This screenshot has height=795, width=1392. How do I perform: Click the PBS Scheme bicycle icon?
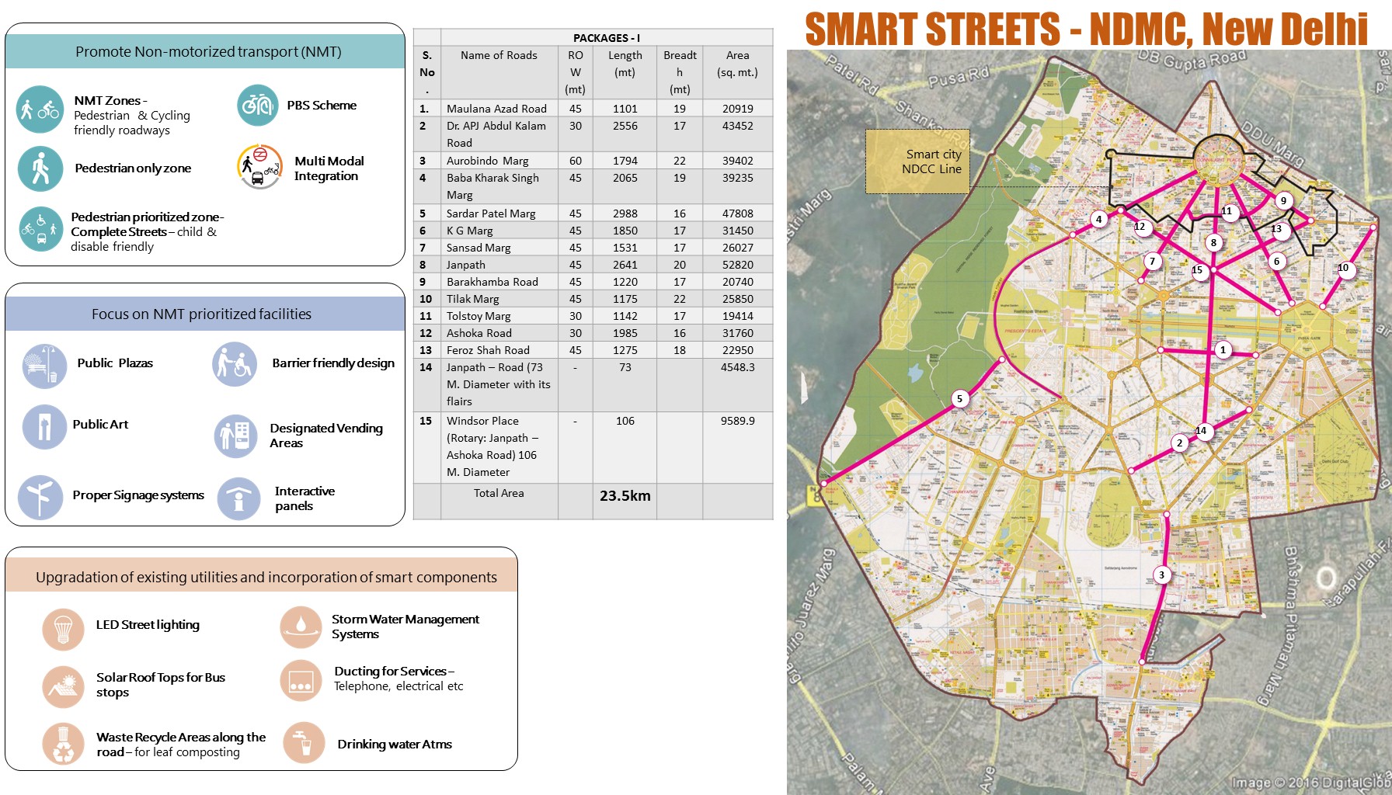pyautogui.click(x=258, y=105)
